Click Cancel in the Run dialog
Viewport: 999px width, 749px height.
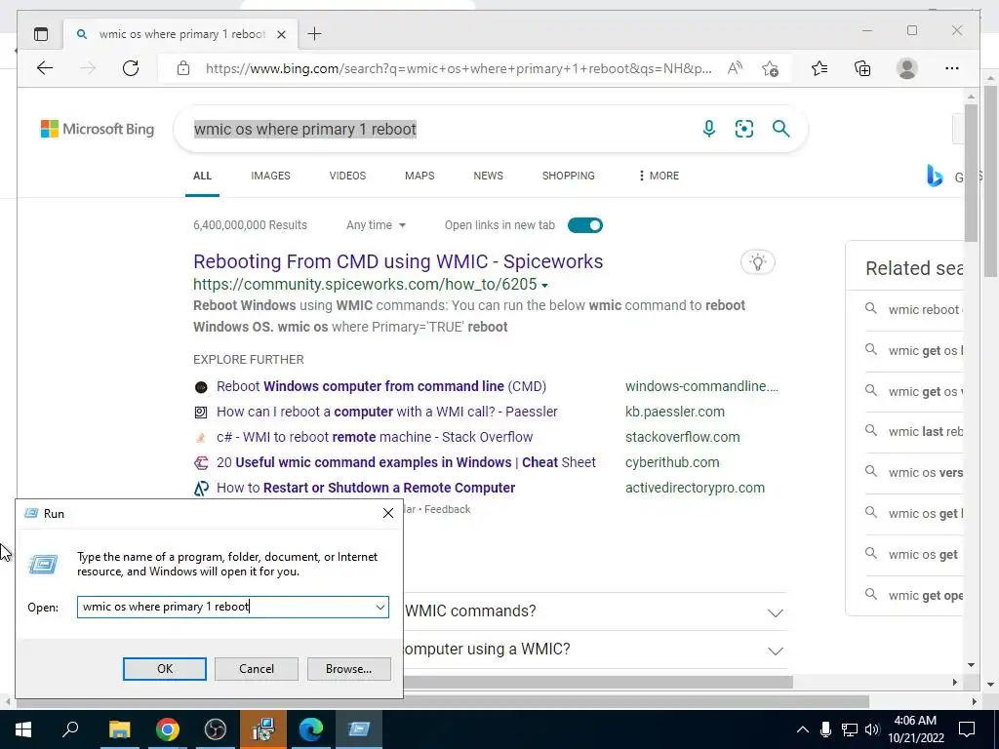pos(257,669)
